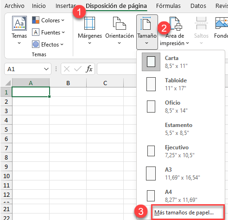Click the A3 page thumbnail icon
228x220 pixels.
151,173
